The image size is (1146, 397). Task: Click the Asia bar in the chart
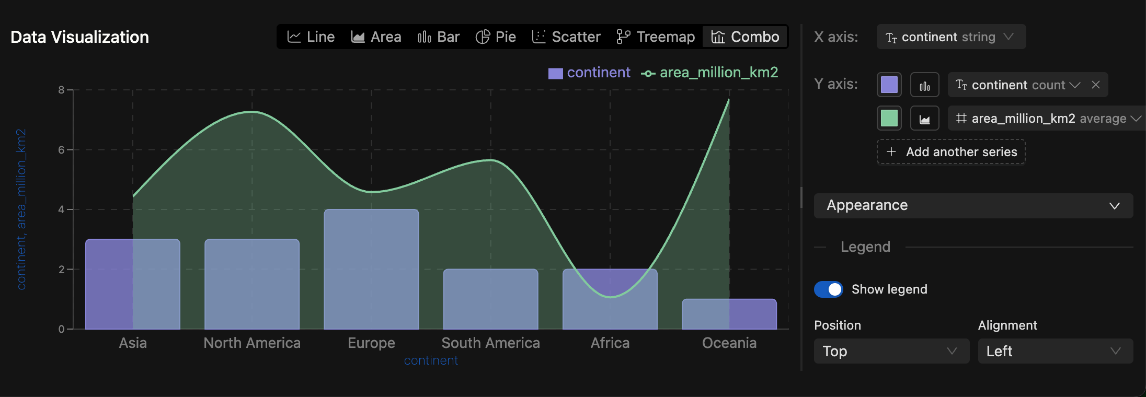tap(133, 284)
